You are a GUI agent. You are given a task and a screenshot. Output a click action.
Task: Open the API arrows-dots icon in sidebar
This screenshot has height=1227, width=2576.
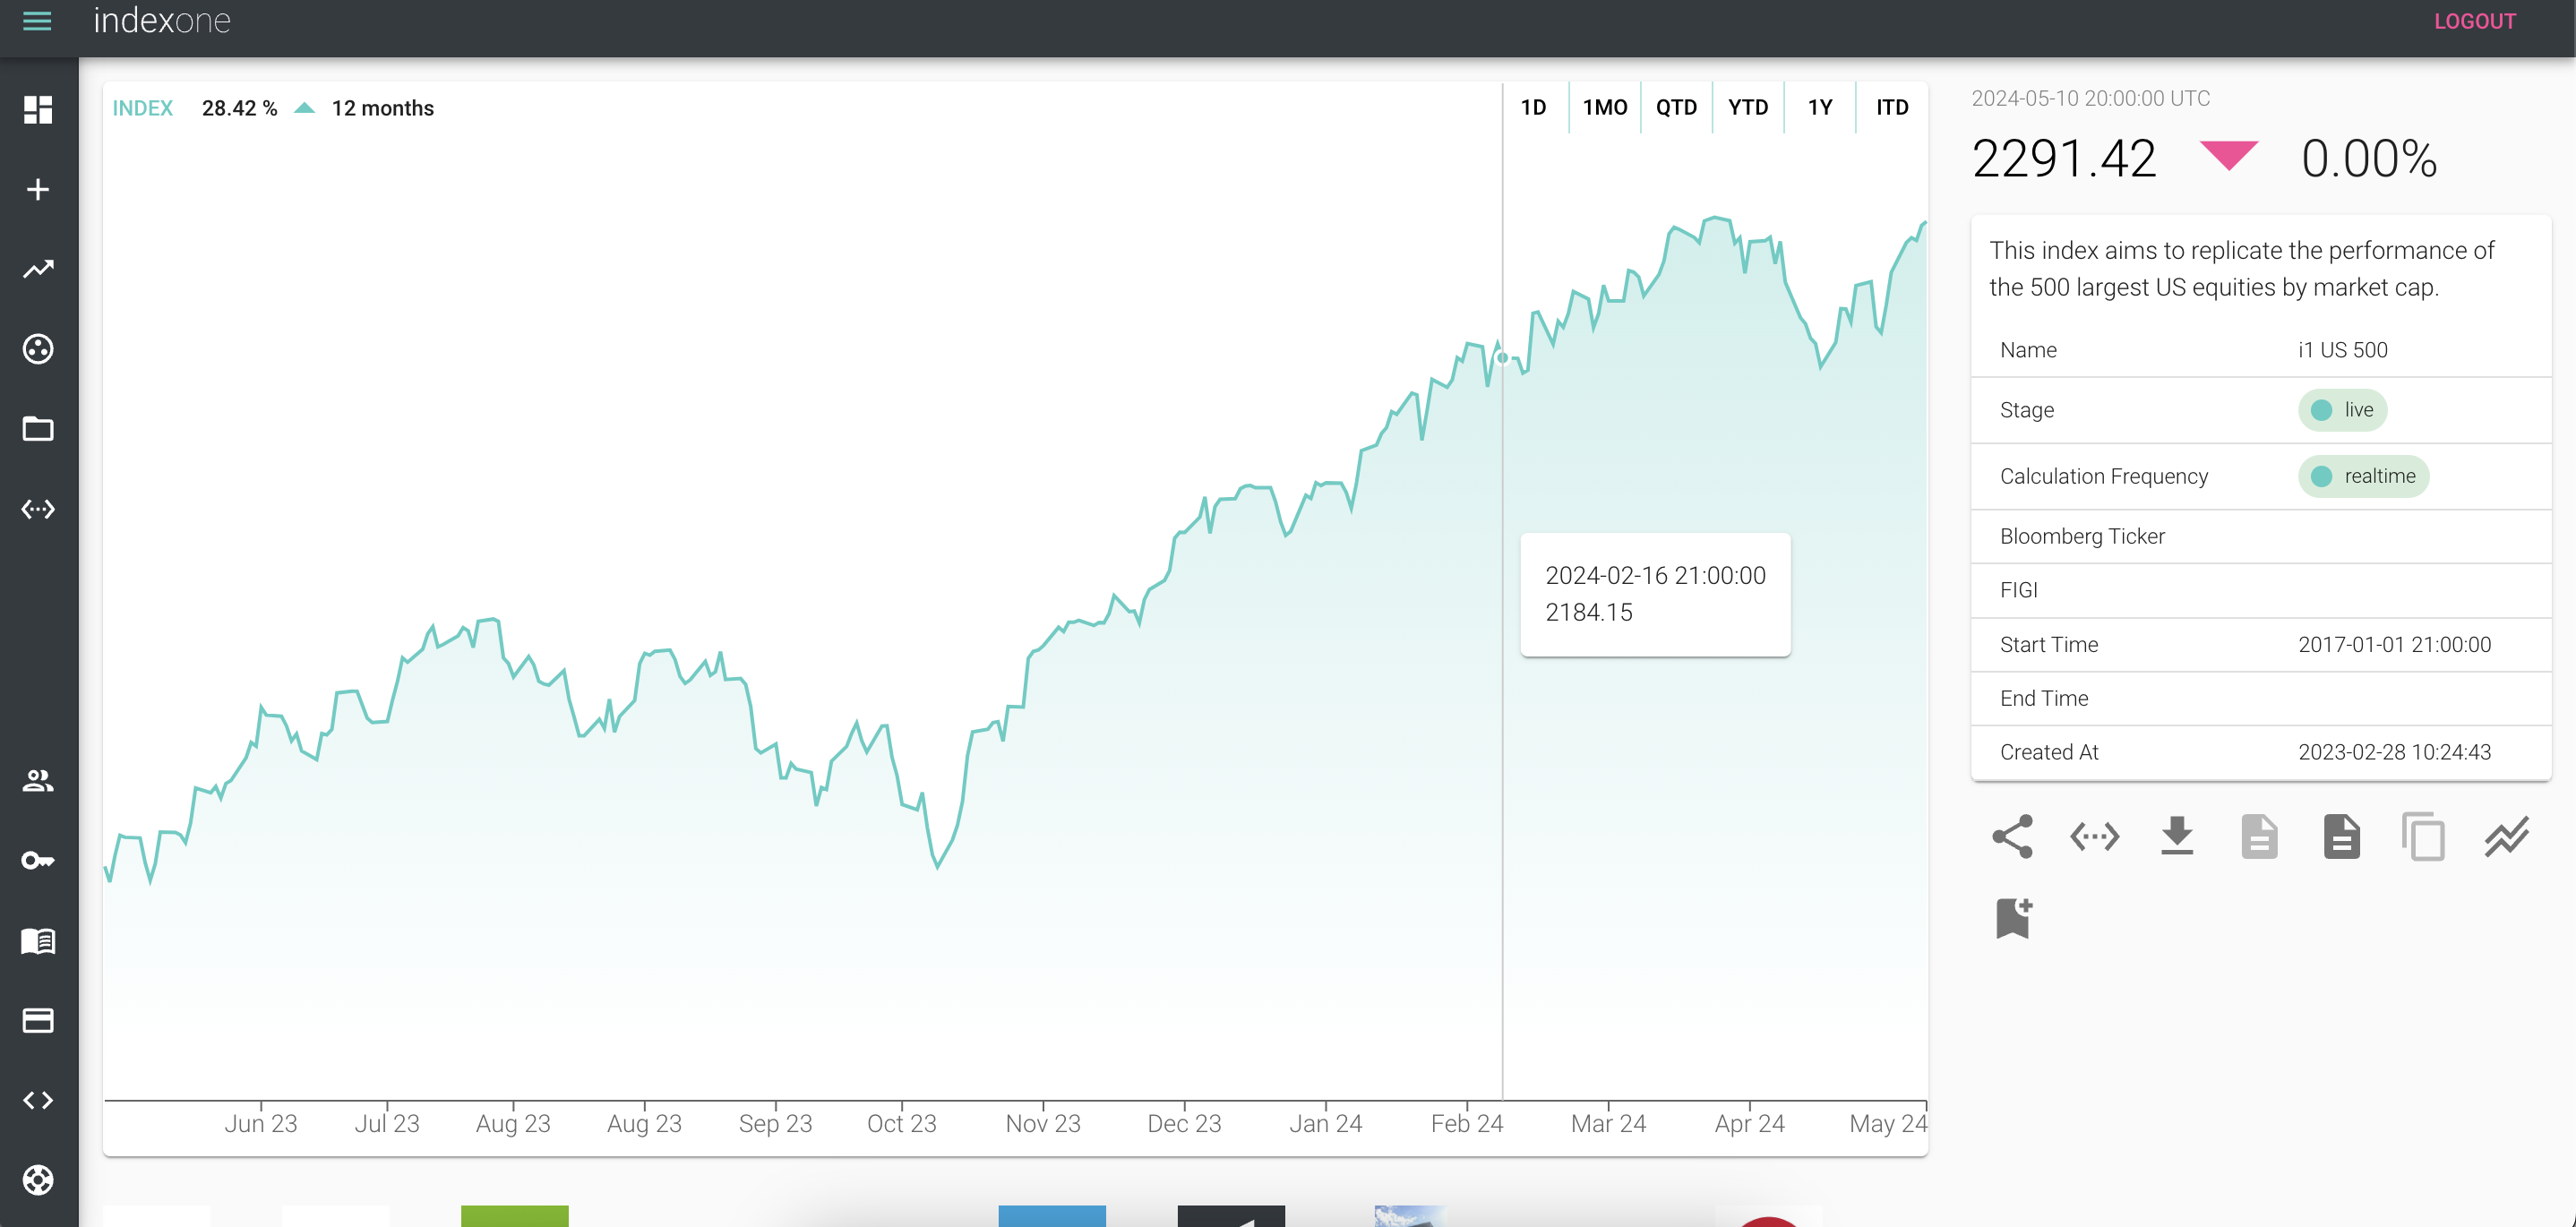[x=38, y=509]
